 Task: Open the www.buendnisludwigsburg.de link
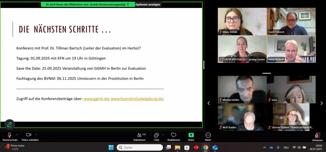(137, 99)
